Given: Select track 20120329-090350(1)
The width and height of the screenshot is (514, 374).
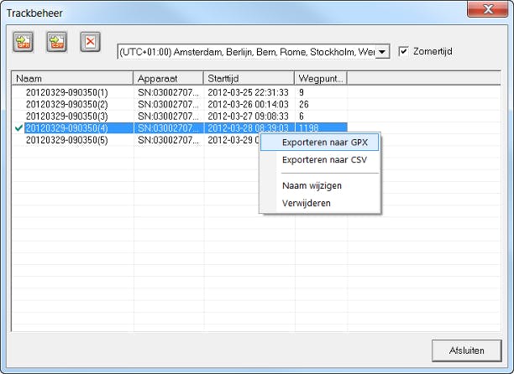Looking at the screenshot, I should [67, 92].
